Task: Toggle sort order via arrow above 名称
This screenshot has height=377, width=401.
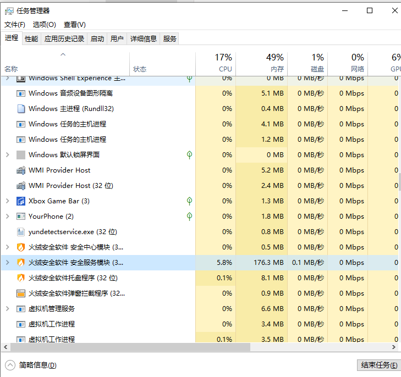Action: coord(63,54)
